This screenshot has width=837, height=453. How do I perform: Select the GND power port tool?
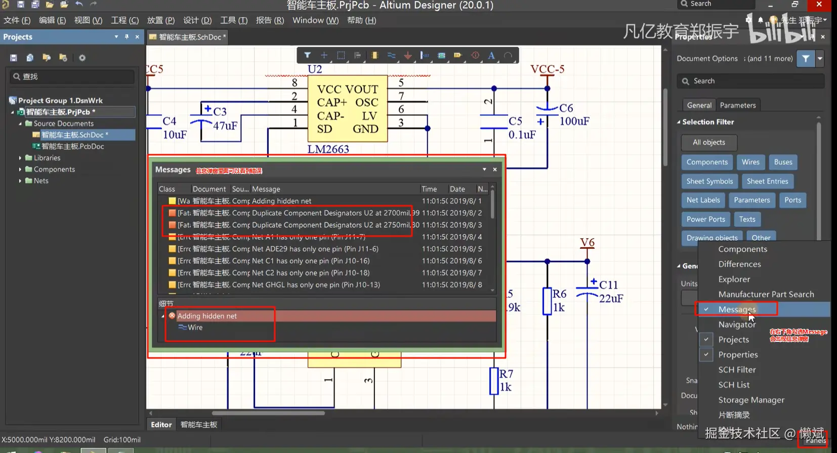click(x=408, y=55)
